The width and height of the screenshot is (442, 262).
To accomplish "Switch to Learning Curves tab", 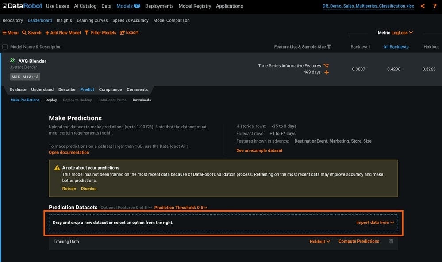I will [92, 20].
